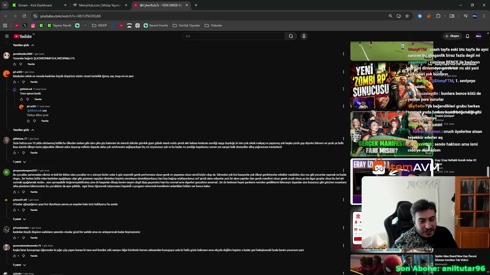
Task: Collapse replies above @Mehsan_77's comment
Action: point(24,130)
